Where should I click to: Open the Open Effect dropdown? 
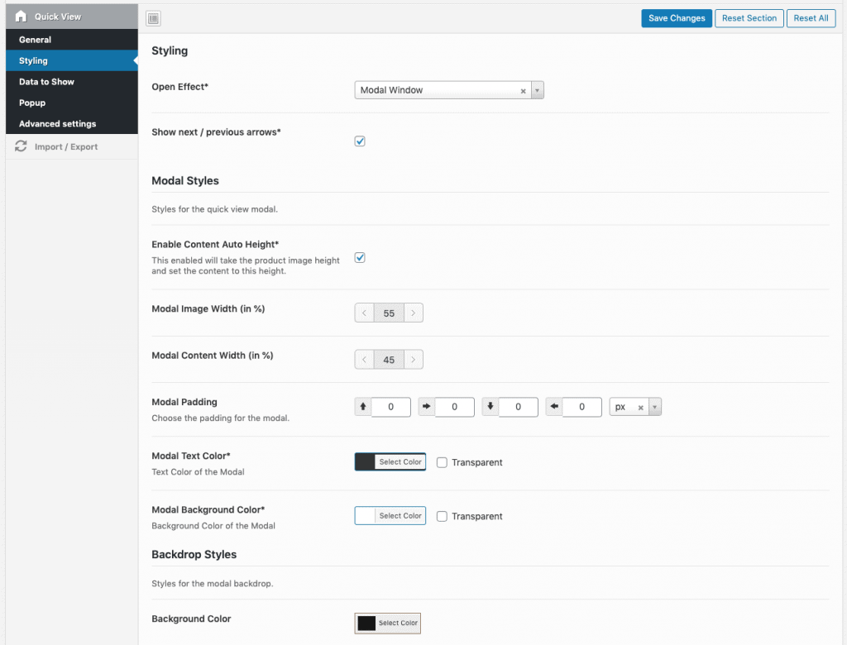[537, 90]
